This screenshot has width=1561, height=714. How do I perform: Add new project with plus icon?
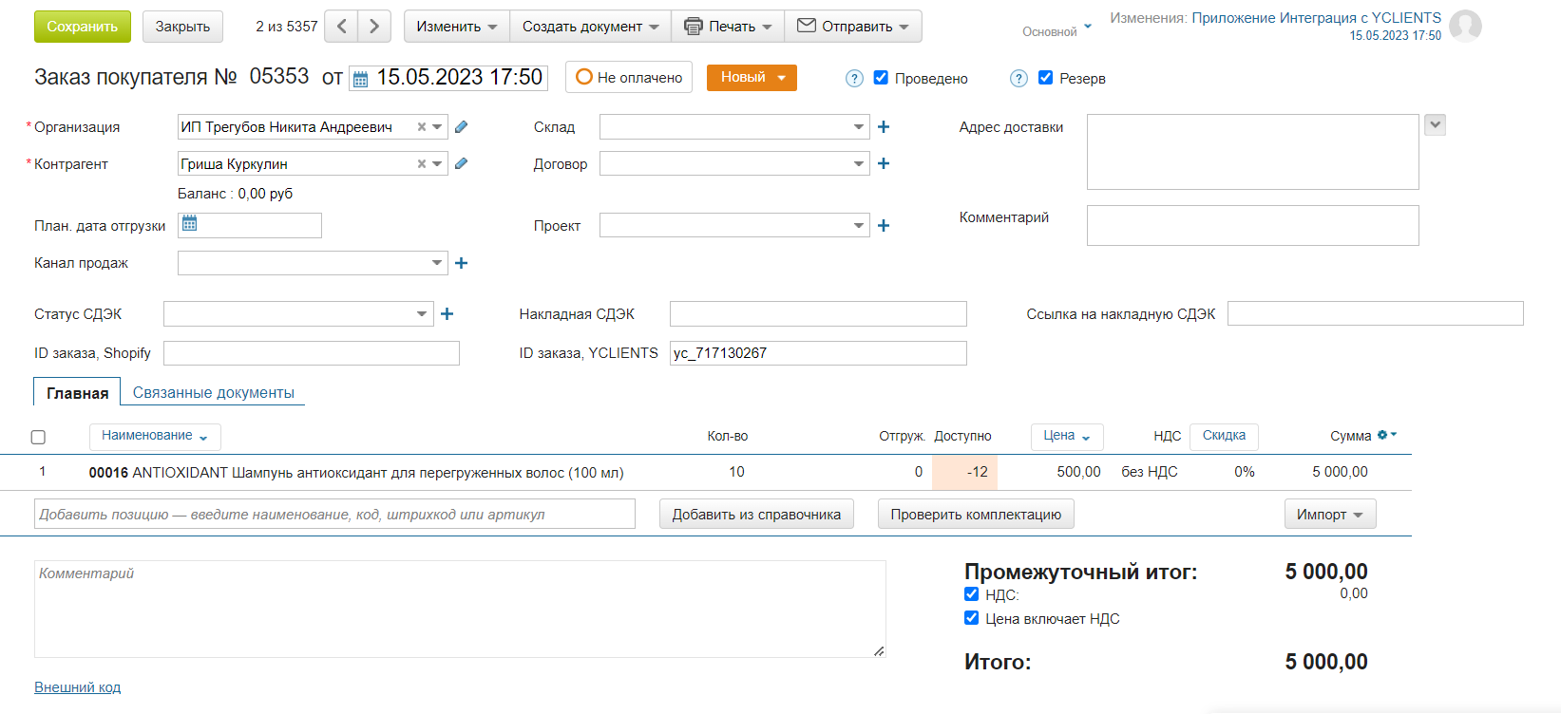pyautogui.click(x=884, y=225)
